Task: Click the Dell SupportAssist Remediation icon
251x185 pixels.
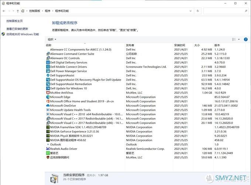Action: coord(48,84)
